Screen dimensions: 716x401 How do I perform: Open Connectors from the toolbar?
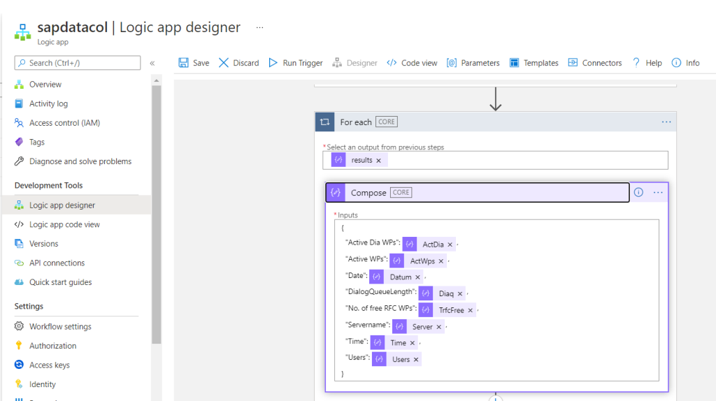click(x=594, y=63)
